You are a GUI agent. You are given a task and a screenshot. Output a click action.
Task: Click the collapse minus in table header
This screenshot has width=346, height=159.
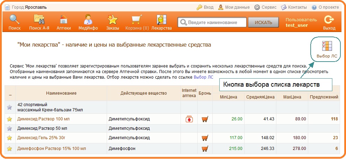(x=10, y=94)
